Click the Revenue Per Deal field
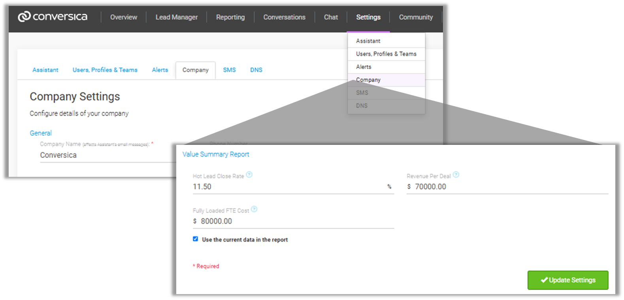Screen dimensions: 624x300 tap(507, 187)
